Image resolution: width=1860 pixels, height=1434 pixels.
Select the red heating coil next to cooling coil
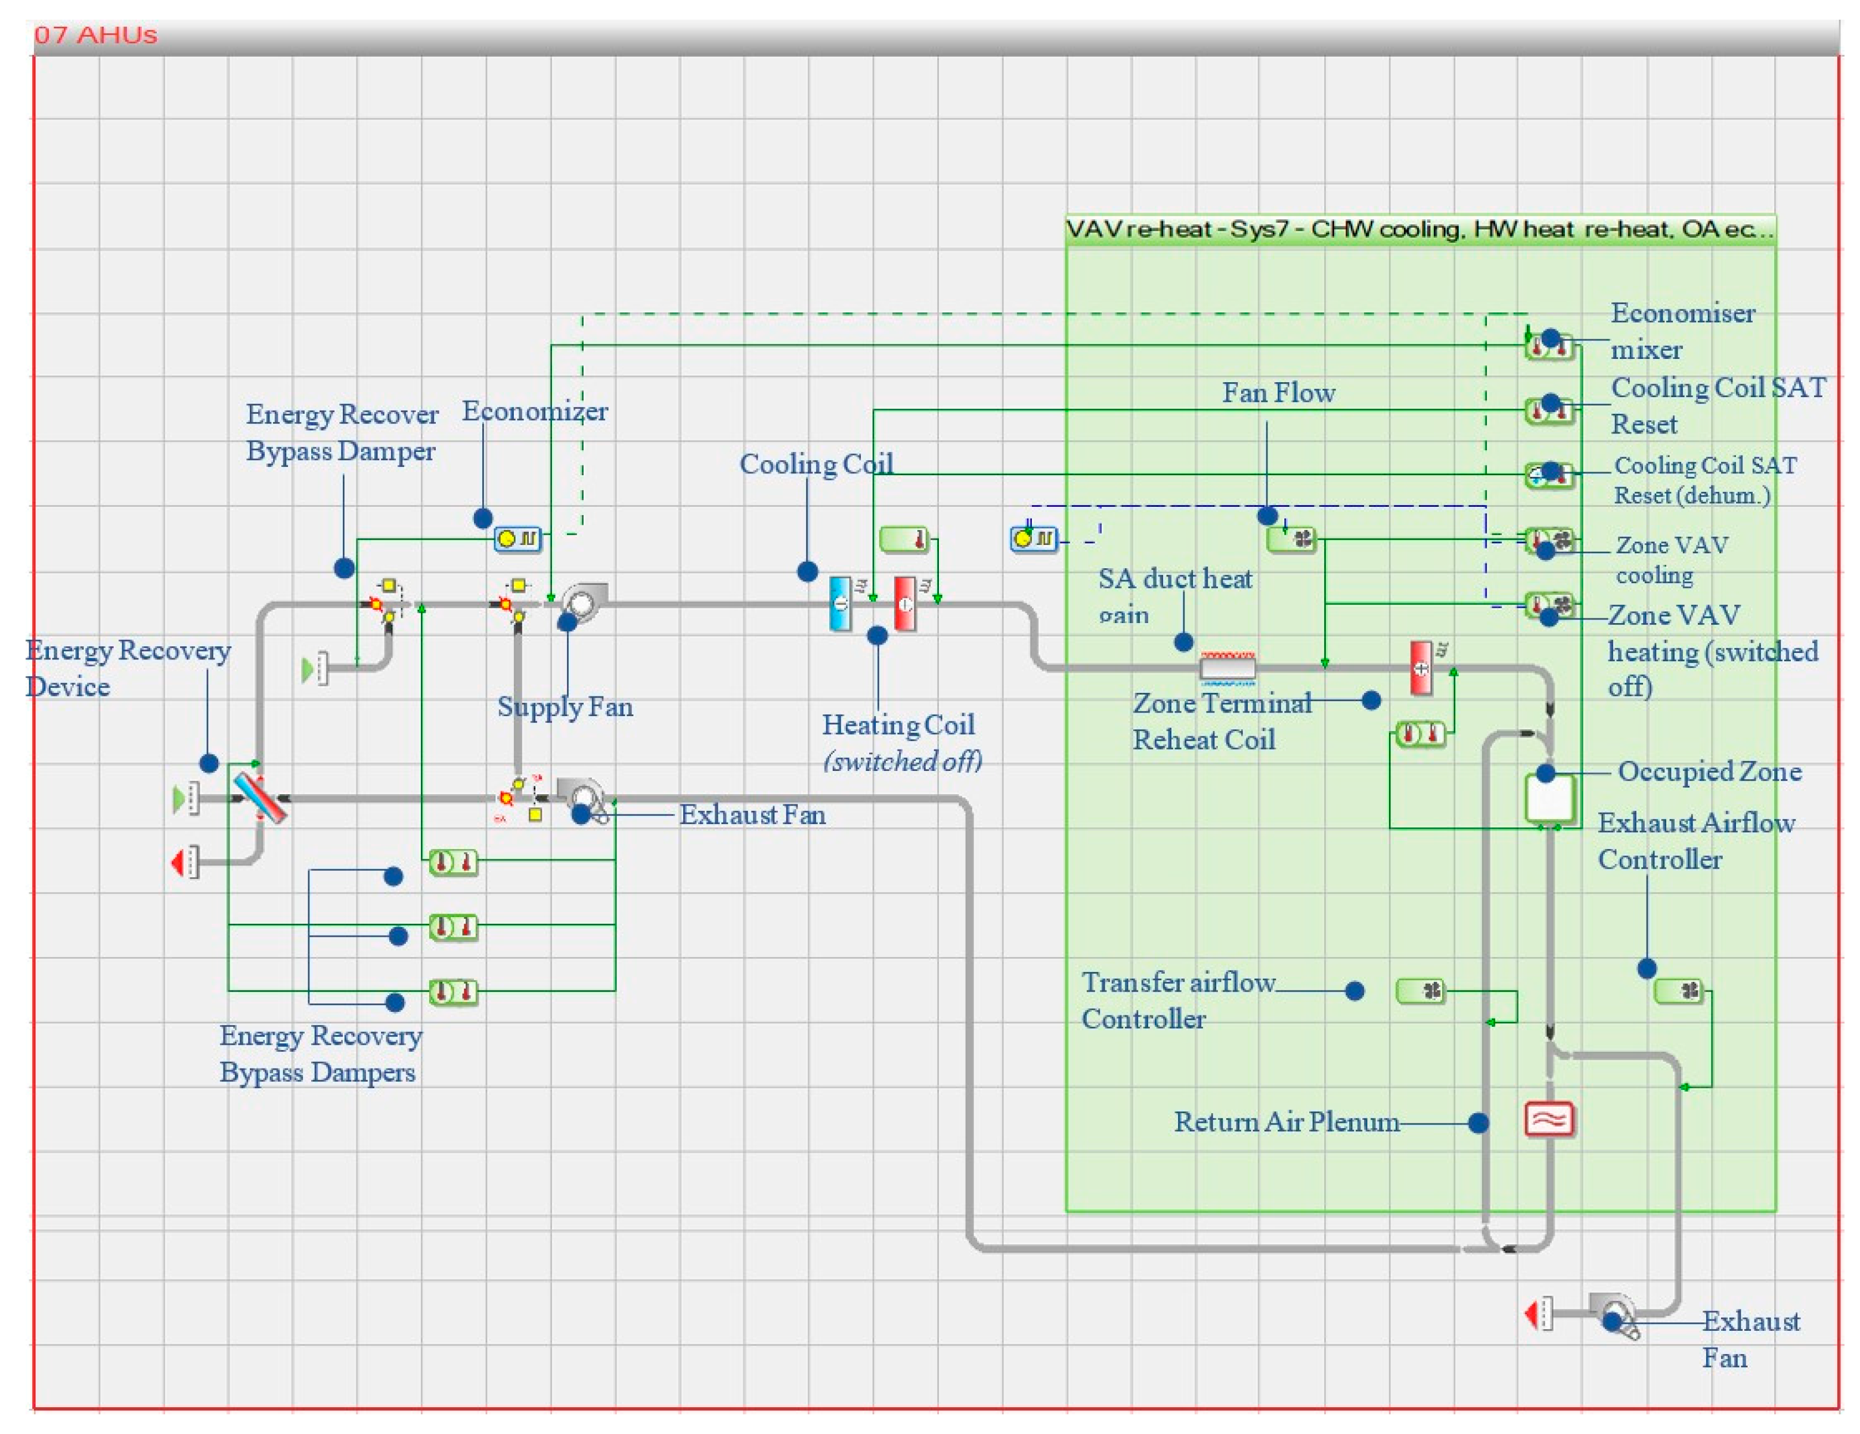point(904,604)
